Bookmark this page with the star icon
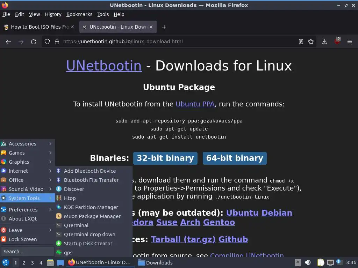358x268 pixels. (311, 42)
